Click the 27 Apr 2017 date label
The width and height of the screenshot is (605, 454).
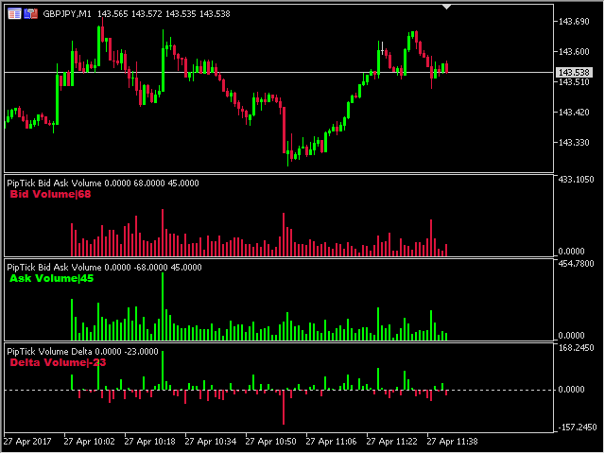coord(27,442)
